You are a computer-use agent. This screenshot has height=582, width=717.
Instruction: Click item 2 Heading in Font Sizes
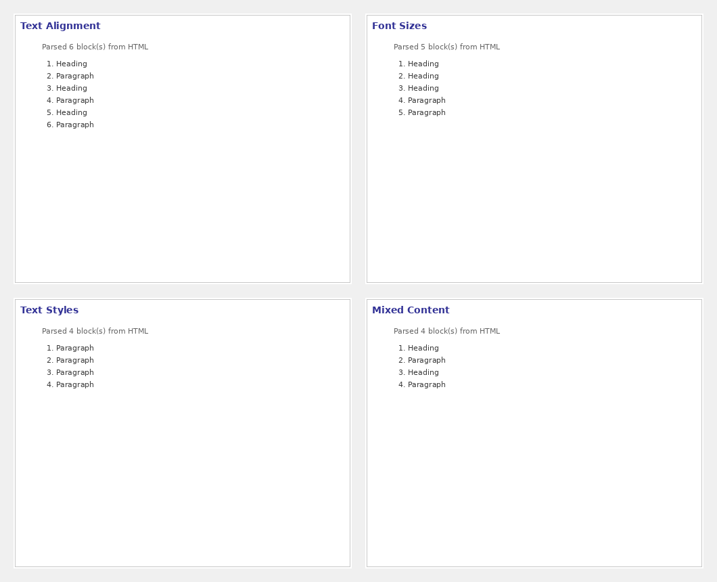(423, 76)
